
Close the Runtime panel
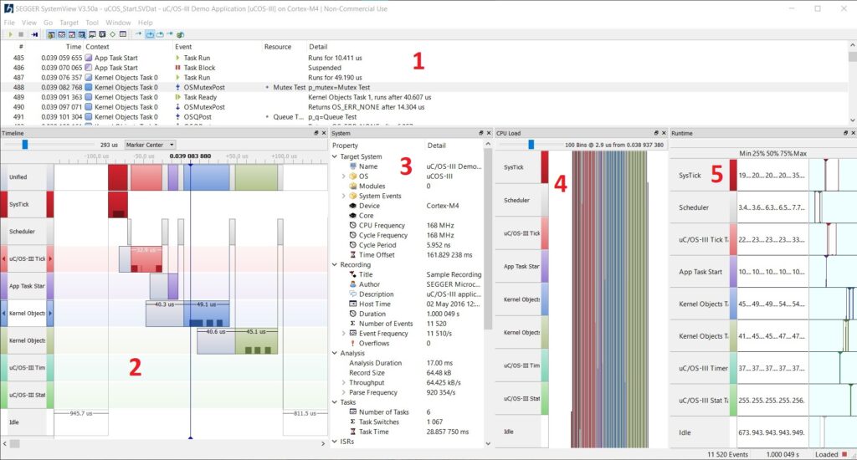click(853, 133)
